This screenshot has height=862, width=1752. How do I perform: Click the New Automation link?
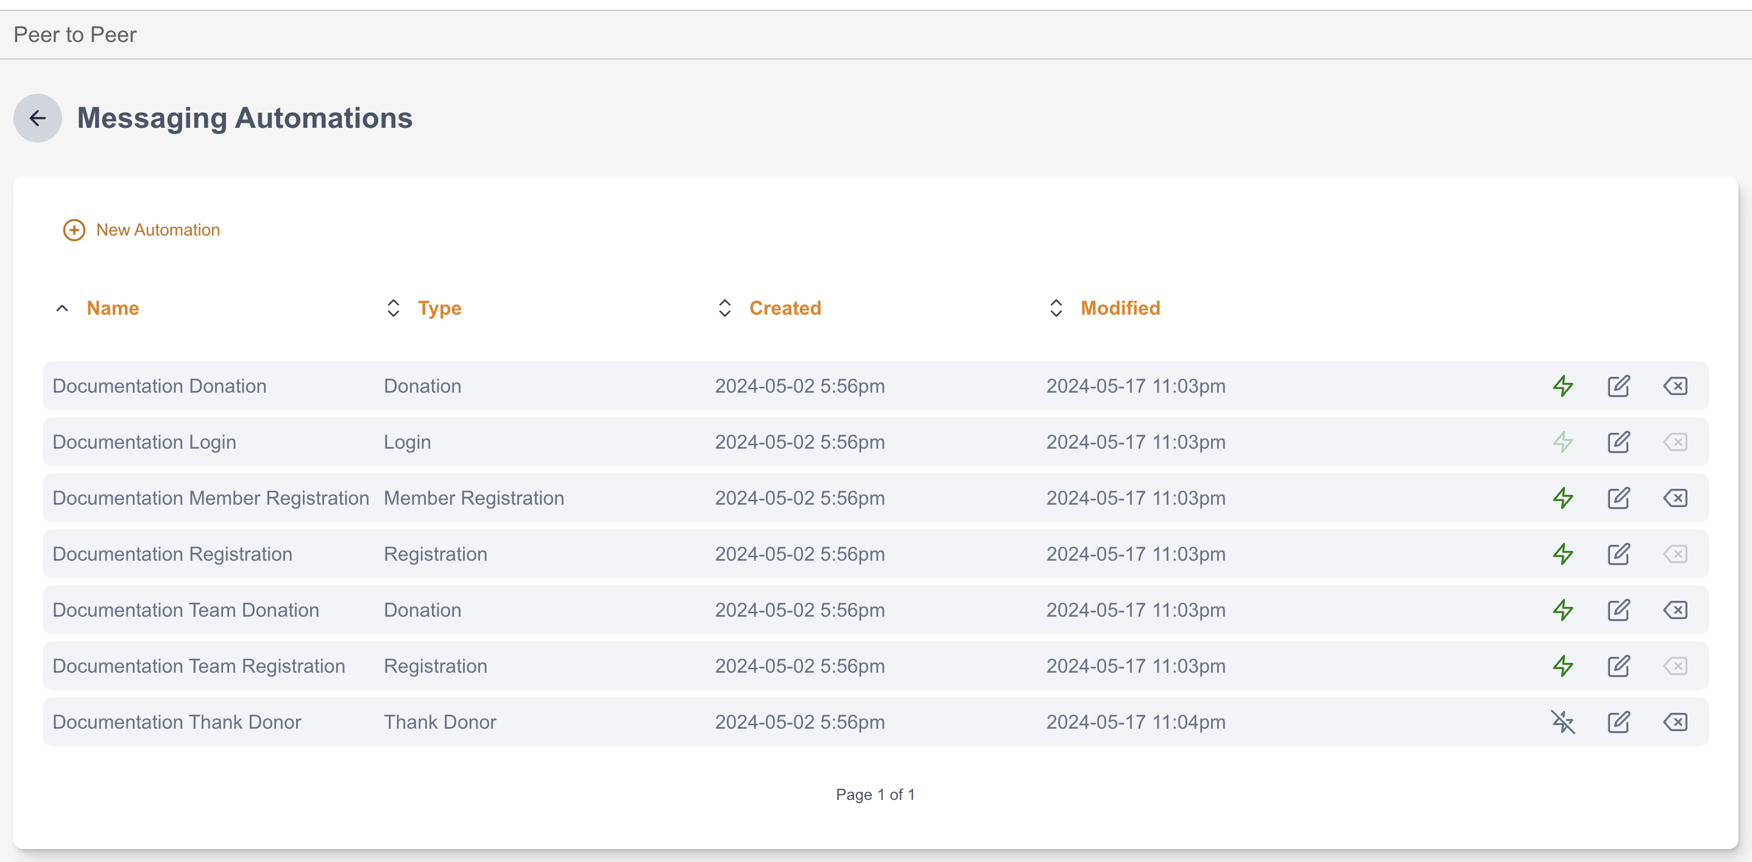(158, 230)
